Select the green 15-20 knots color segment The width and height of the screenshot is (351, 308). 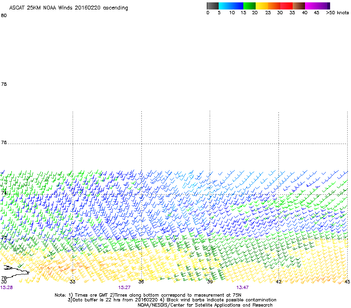tap(249, 6)
